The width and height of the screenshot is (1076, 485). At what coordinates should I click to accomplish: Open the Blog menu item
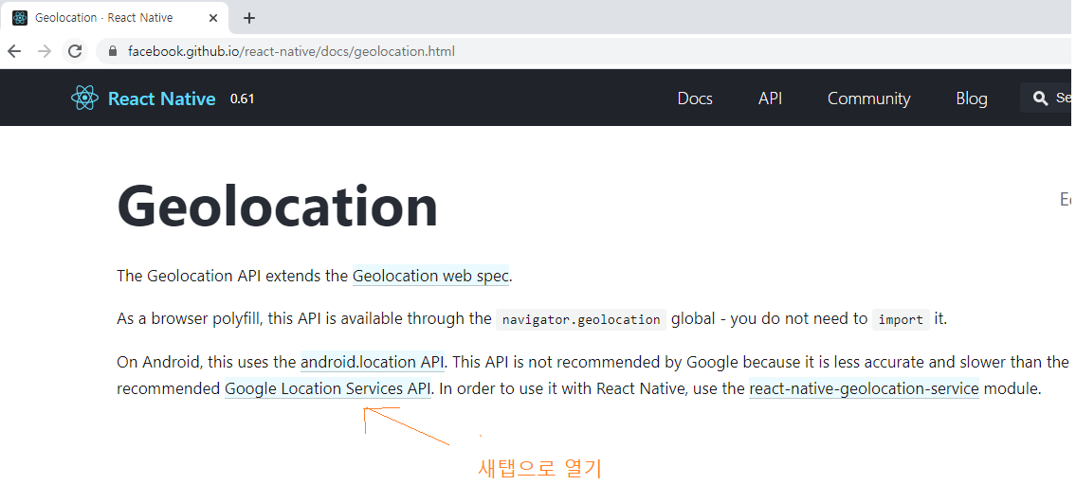coord(972,99)
